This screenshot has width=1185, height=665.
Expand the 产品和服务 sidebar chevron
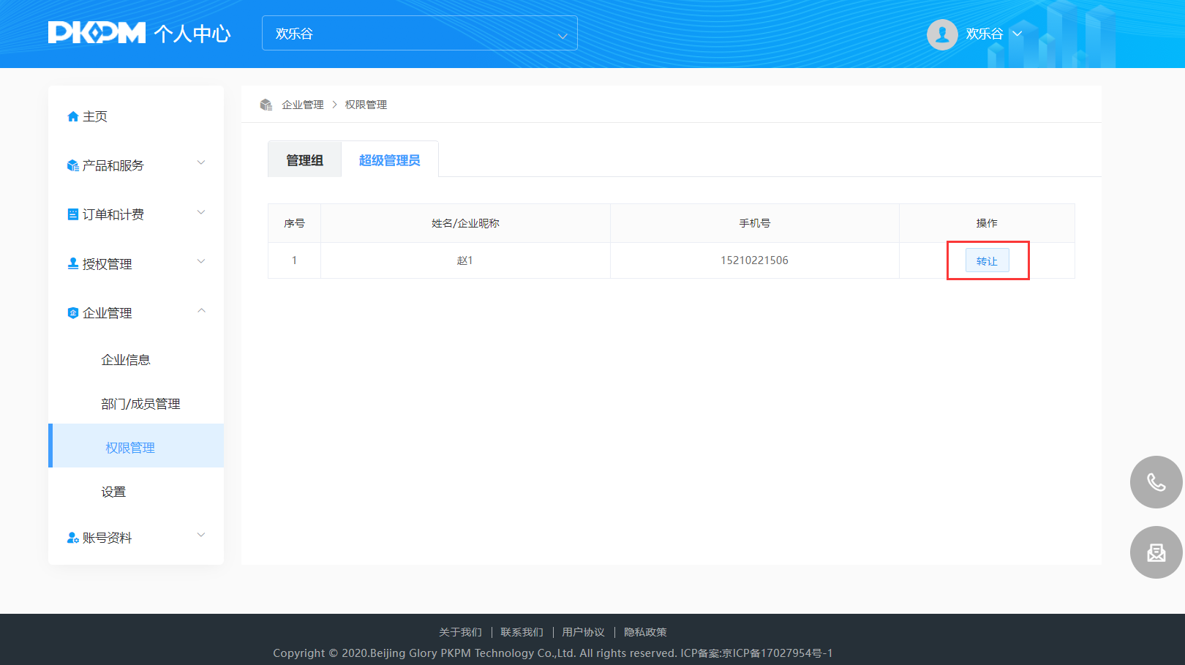(201, 163)
